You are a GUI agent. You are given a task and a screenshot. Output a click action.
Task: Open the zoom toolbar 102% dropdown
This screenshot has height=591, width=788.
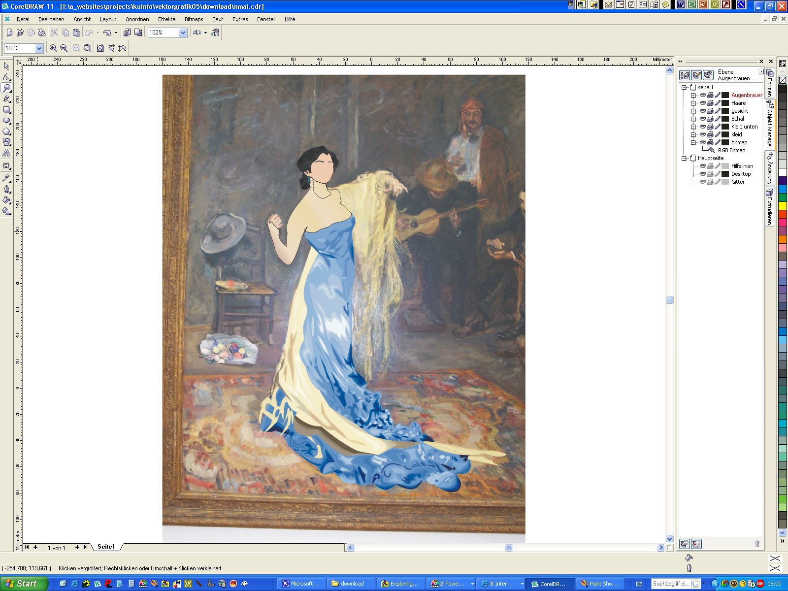[x=39, y=48]
